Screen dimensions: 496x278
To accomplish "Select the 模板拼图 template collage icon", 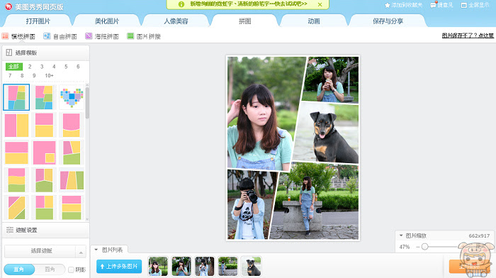I will pos(5,36).
